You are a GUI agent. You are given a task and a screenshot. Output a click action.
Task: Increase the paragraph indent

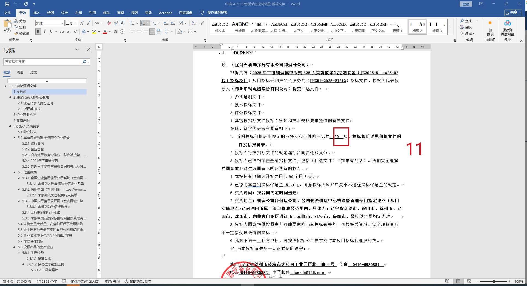tap(173, 23)
